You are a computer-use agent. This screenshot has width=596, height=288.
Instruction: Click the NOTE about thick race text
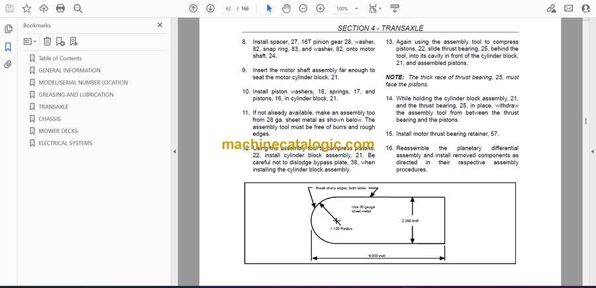(x=452, y=81)
